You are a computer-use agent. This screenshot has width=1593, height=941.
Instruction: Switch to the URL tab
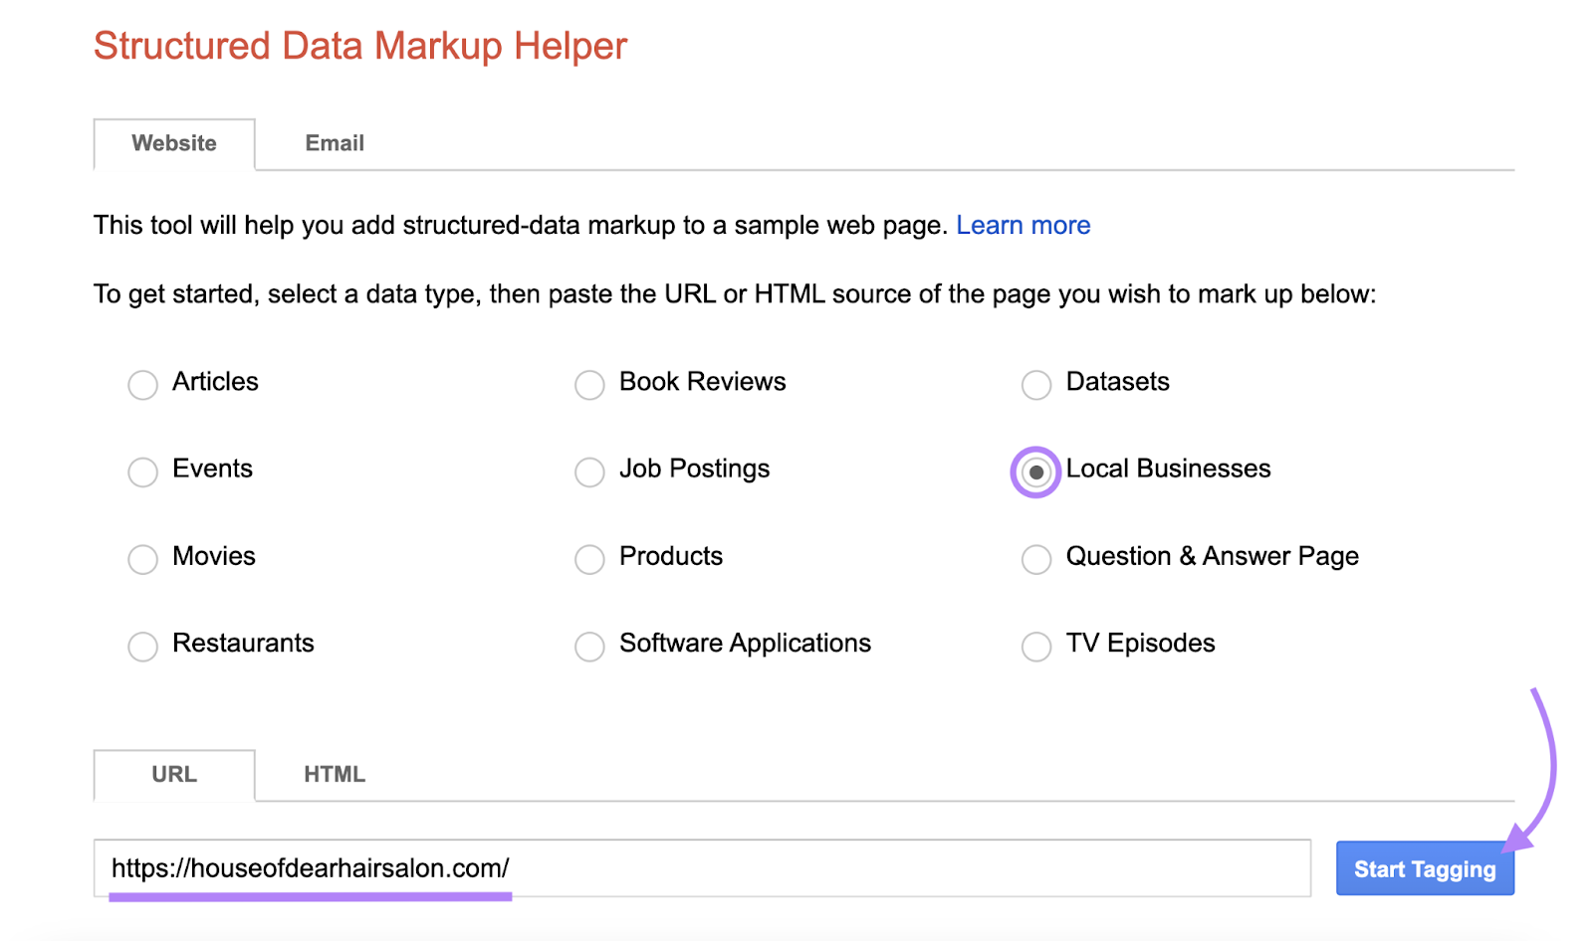[x=173, y=774]
